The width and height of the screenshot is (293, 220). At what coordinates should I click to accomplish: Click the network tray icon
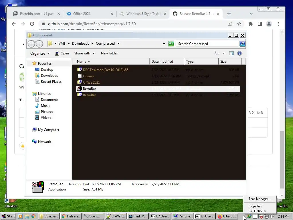coord(266,217)
